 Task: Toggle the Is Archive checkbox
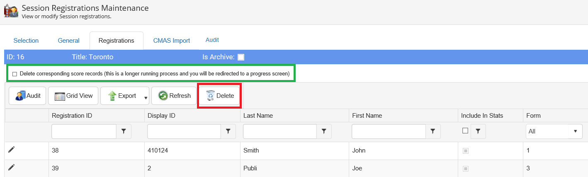pos(241,57)
